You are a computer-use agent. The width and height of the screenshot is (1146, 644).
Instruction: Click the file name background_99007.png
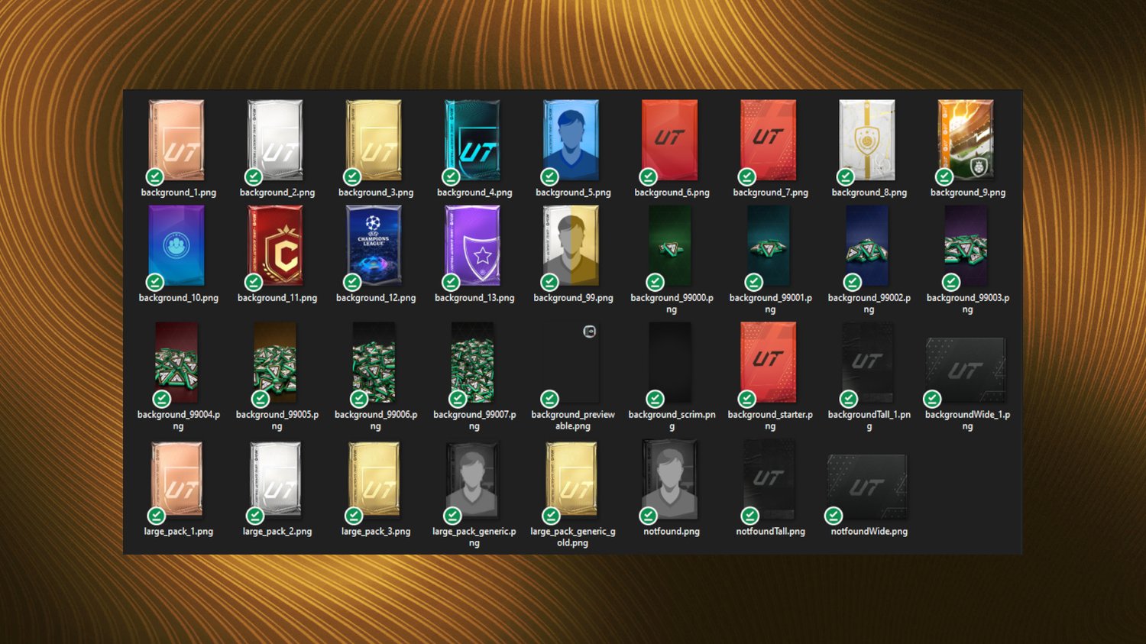[x=474, y=420]
